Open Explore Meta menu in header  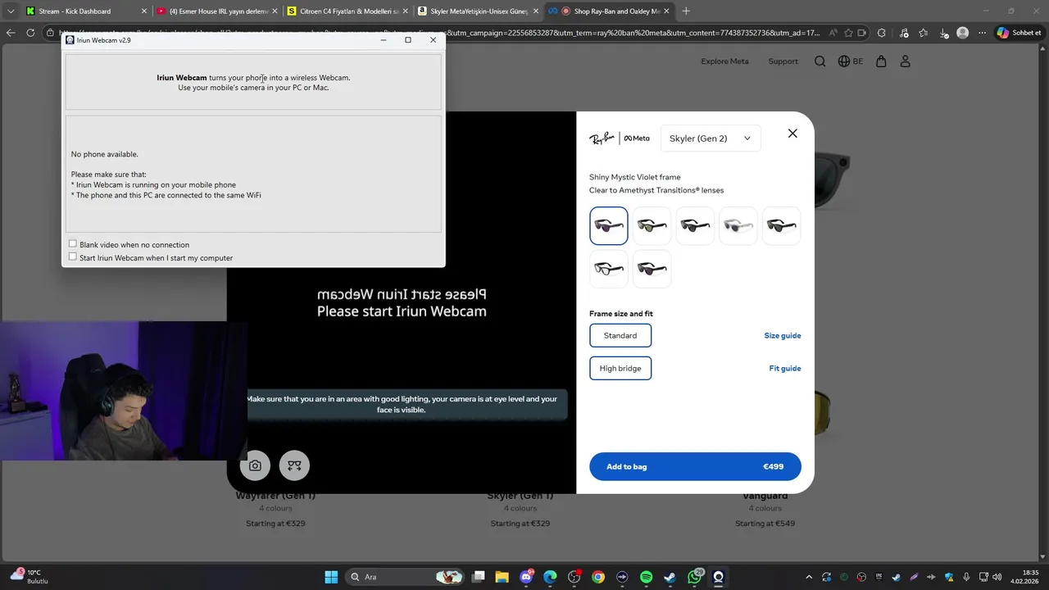point(724,61)
